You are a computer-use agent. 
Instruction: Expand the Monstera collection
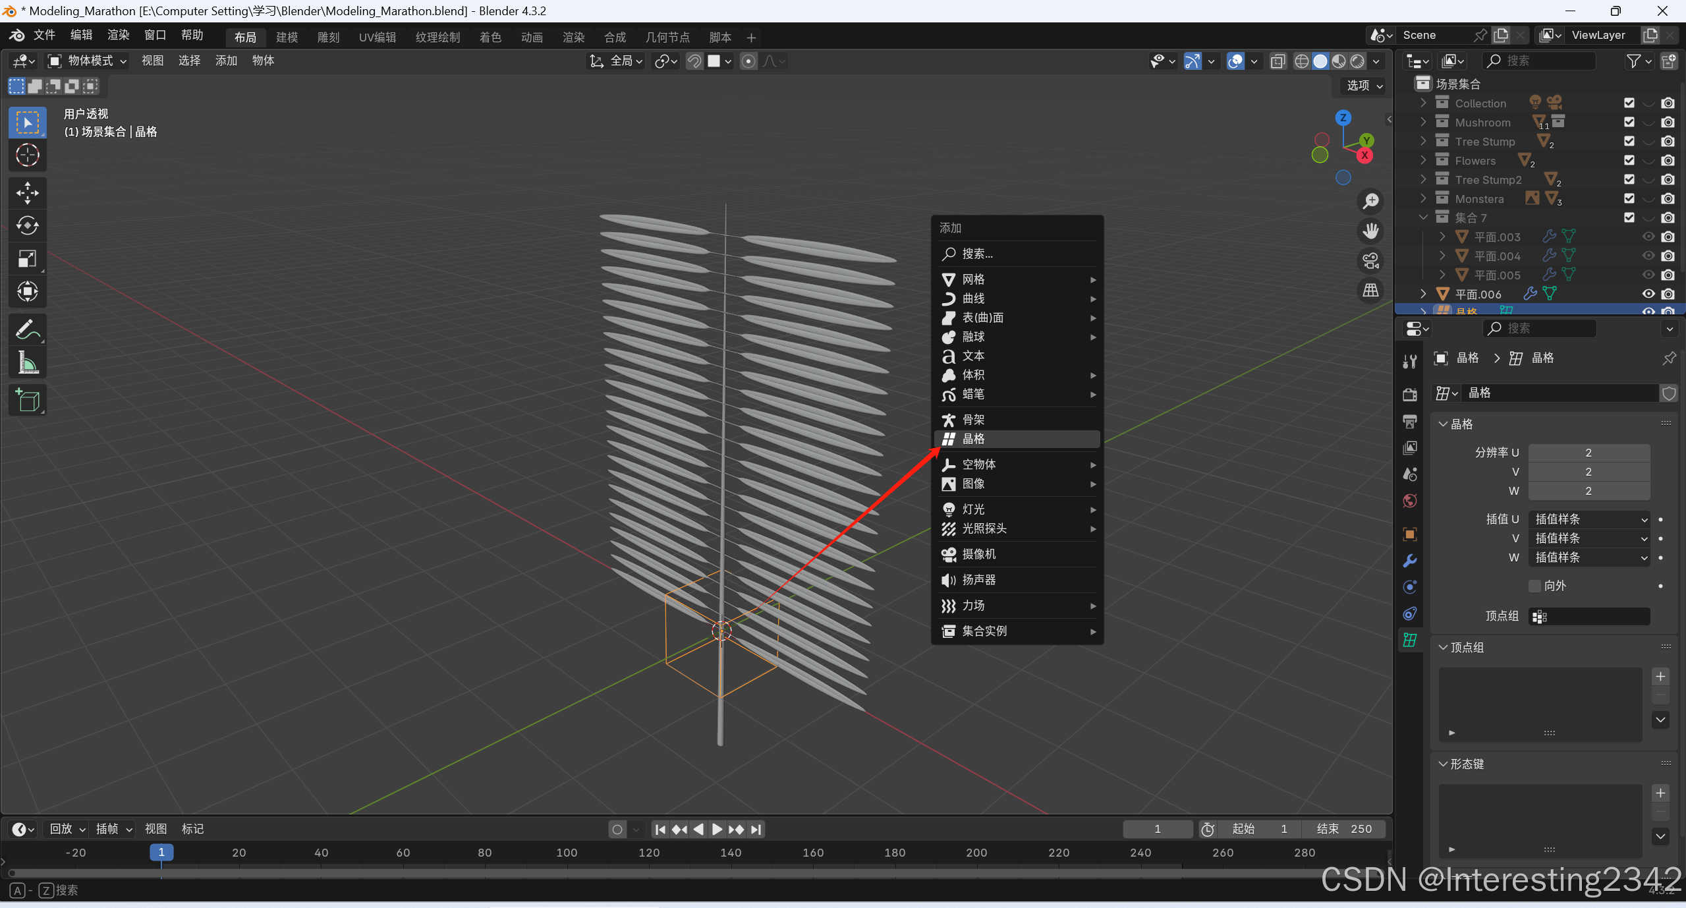[1423, 198]
